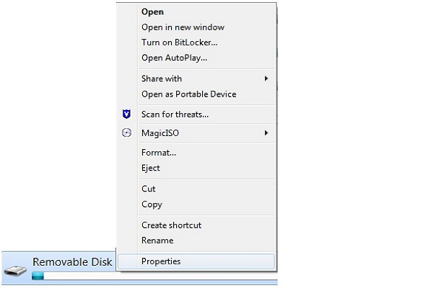Expand the Share with submenu arrow
This screenshot has height=288, width=433.
coord(266,78)
